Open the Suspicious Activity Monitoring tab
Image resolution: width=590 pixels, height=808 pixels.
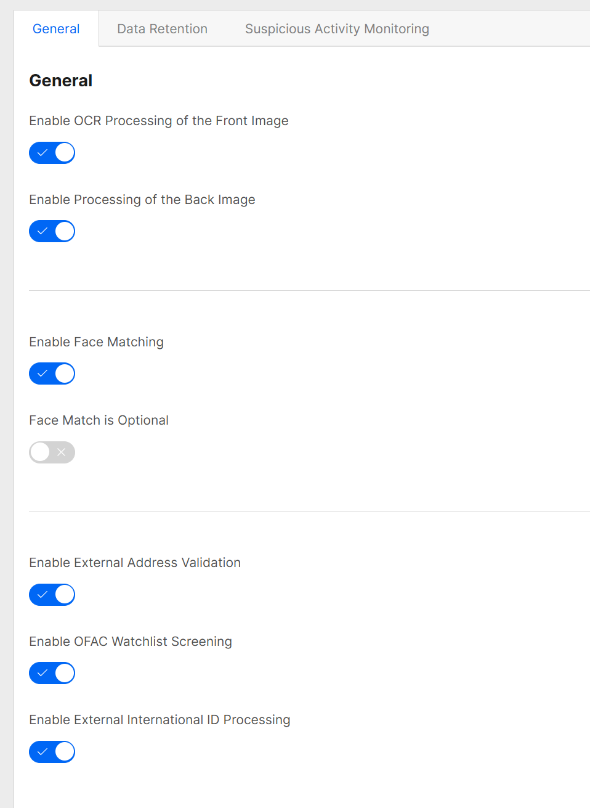coord(337,29)
